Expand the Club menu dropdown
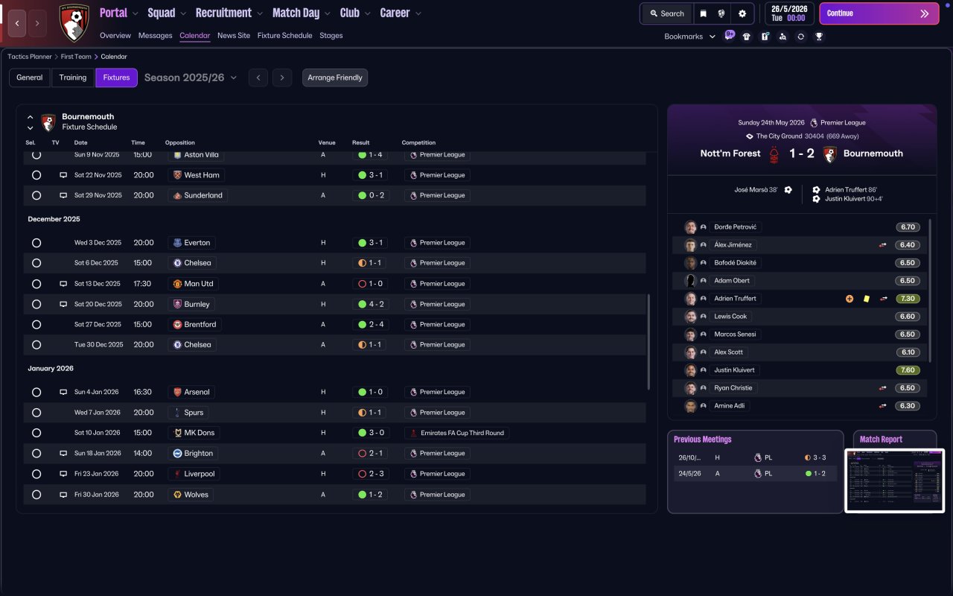Screen dimensions: 953x596 click(367, 13)
